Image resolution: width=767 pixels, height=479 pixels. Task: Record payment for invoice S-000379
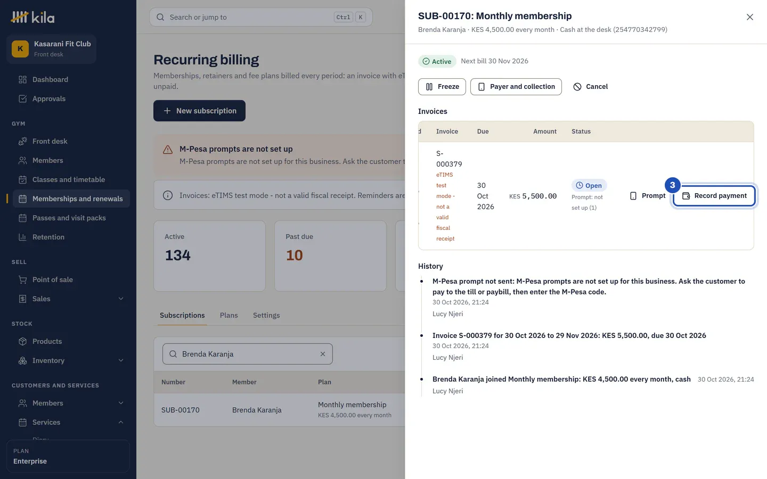tap(714, 196)
